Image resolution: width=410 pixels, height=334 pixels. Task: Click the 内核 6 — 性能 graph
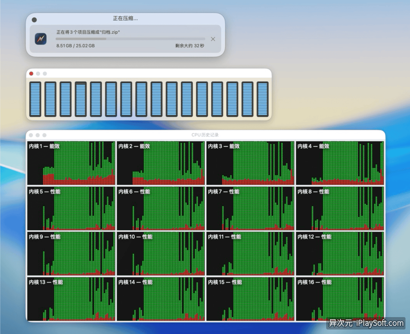click(x=161, y=208)
